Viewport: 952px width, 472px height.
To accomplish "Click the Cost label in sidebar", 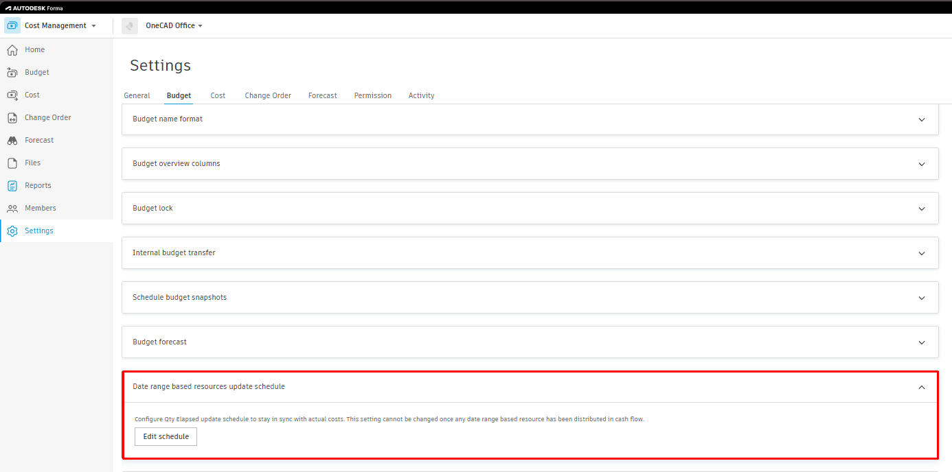I will 32,95.
